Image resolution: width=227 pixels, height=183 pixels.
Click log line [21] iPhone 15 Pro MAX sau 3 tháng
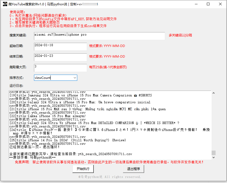pos(88,109)
